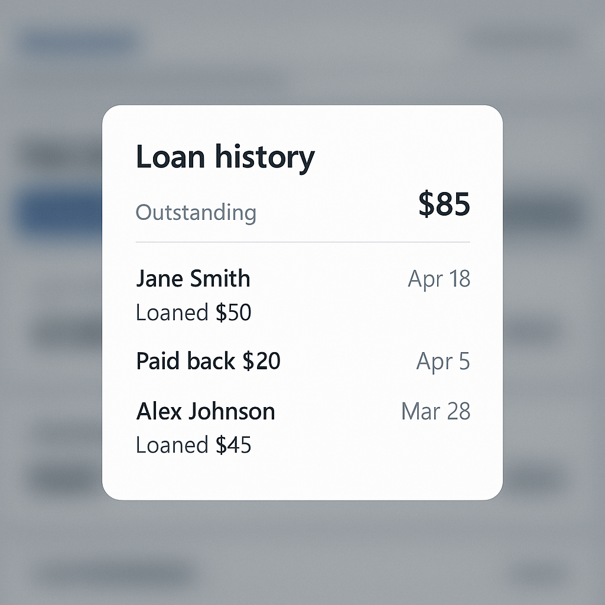Select Alex Johnson's name text
Viewport: 605px width, 605px height.
(x=206, y=411)
